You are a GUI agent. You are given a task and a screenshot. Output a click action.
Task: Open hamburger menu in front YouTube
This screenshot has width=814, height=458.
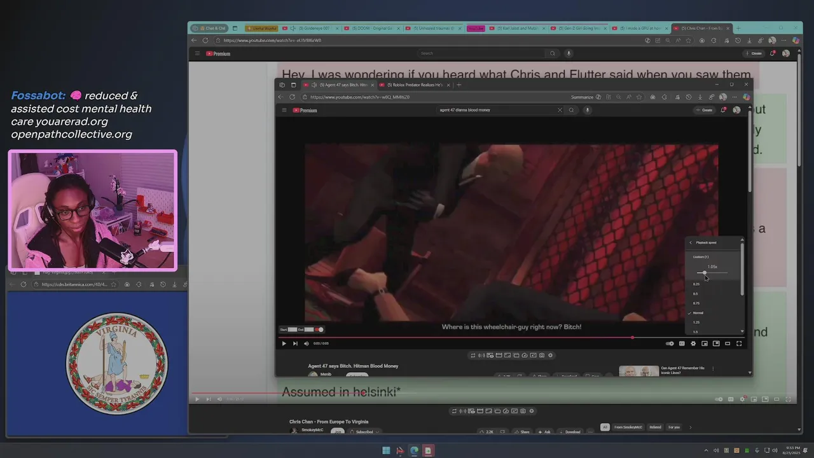[284, 110]
